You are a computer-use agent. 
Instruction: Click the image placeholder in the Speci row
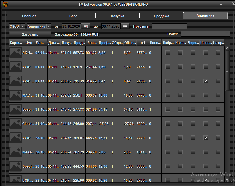coord(15,166)
